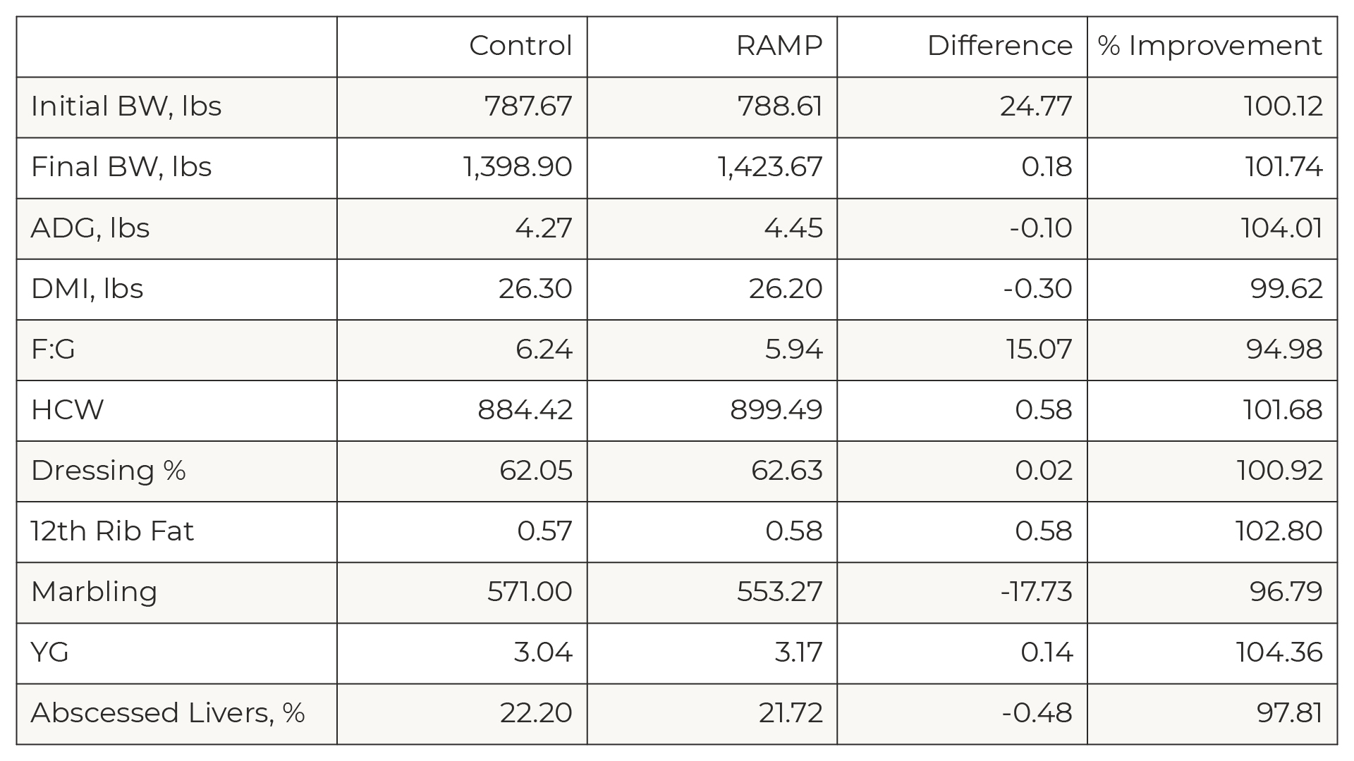Select % Improvement value 104.36 for YG
This screenshot has height=761, width=1354.
pos(1279,652)
